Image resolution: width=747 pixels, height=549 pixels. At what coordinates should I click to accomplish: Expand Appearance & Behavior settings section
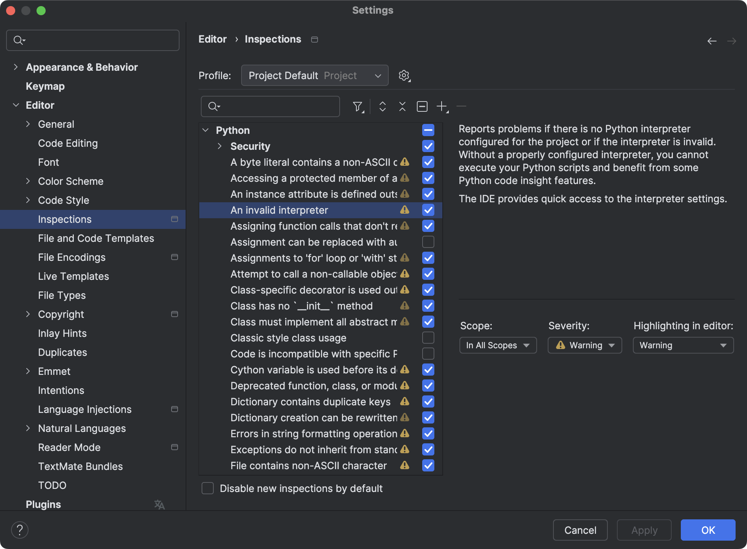pyautogui.click(x=16, y=67)
